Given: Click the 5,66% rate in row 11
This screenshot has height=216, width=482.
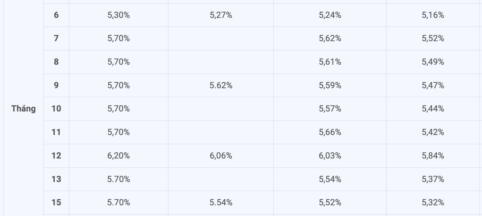Looking at the screenshot, I should pyautogui.click(x=330, y=132).
